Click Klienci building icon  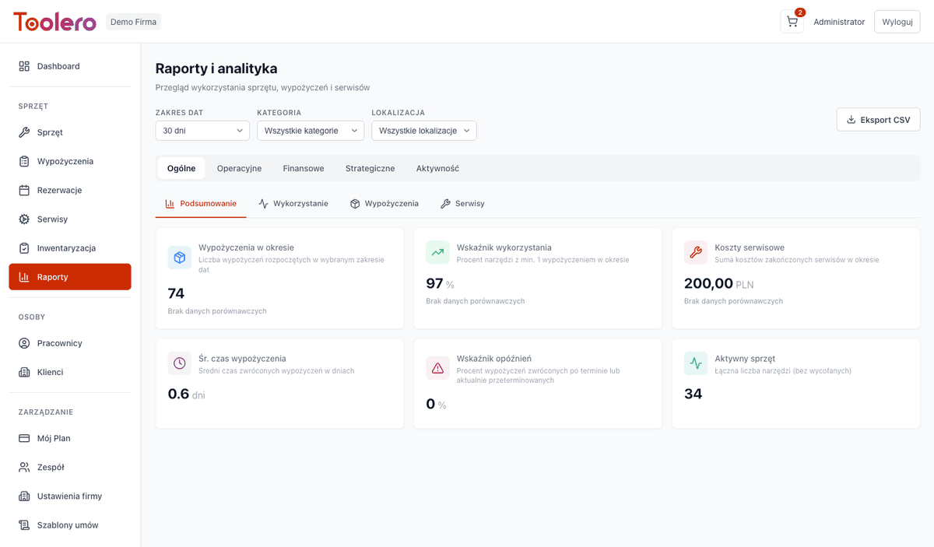click(x=24, y=372)
